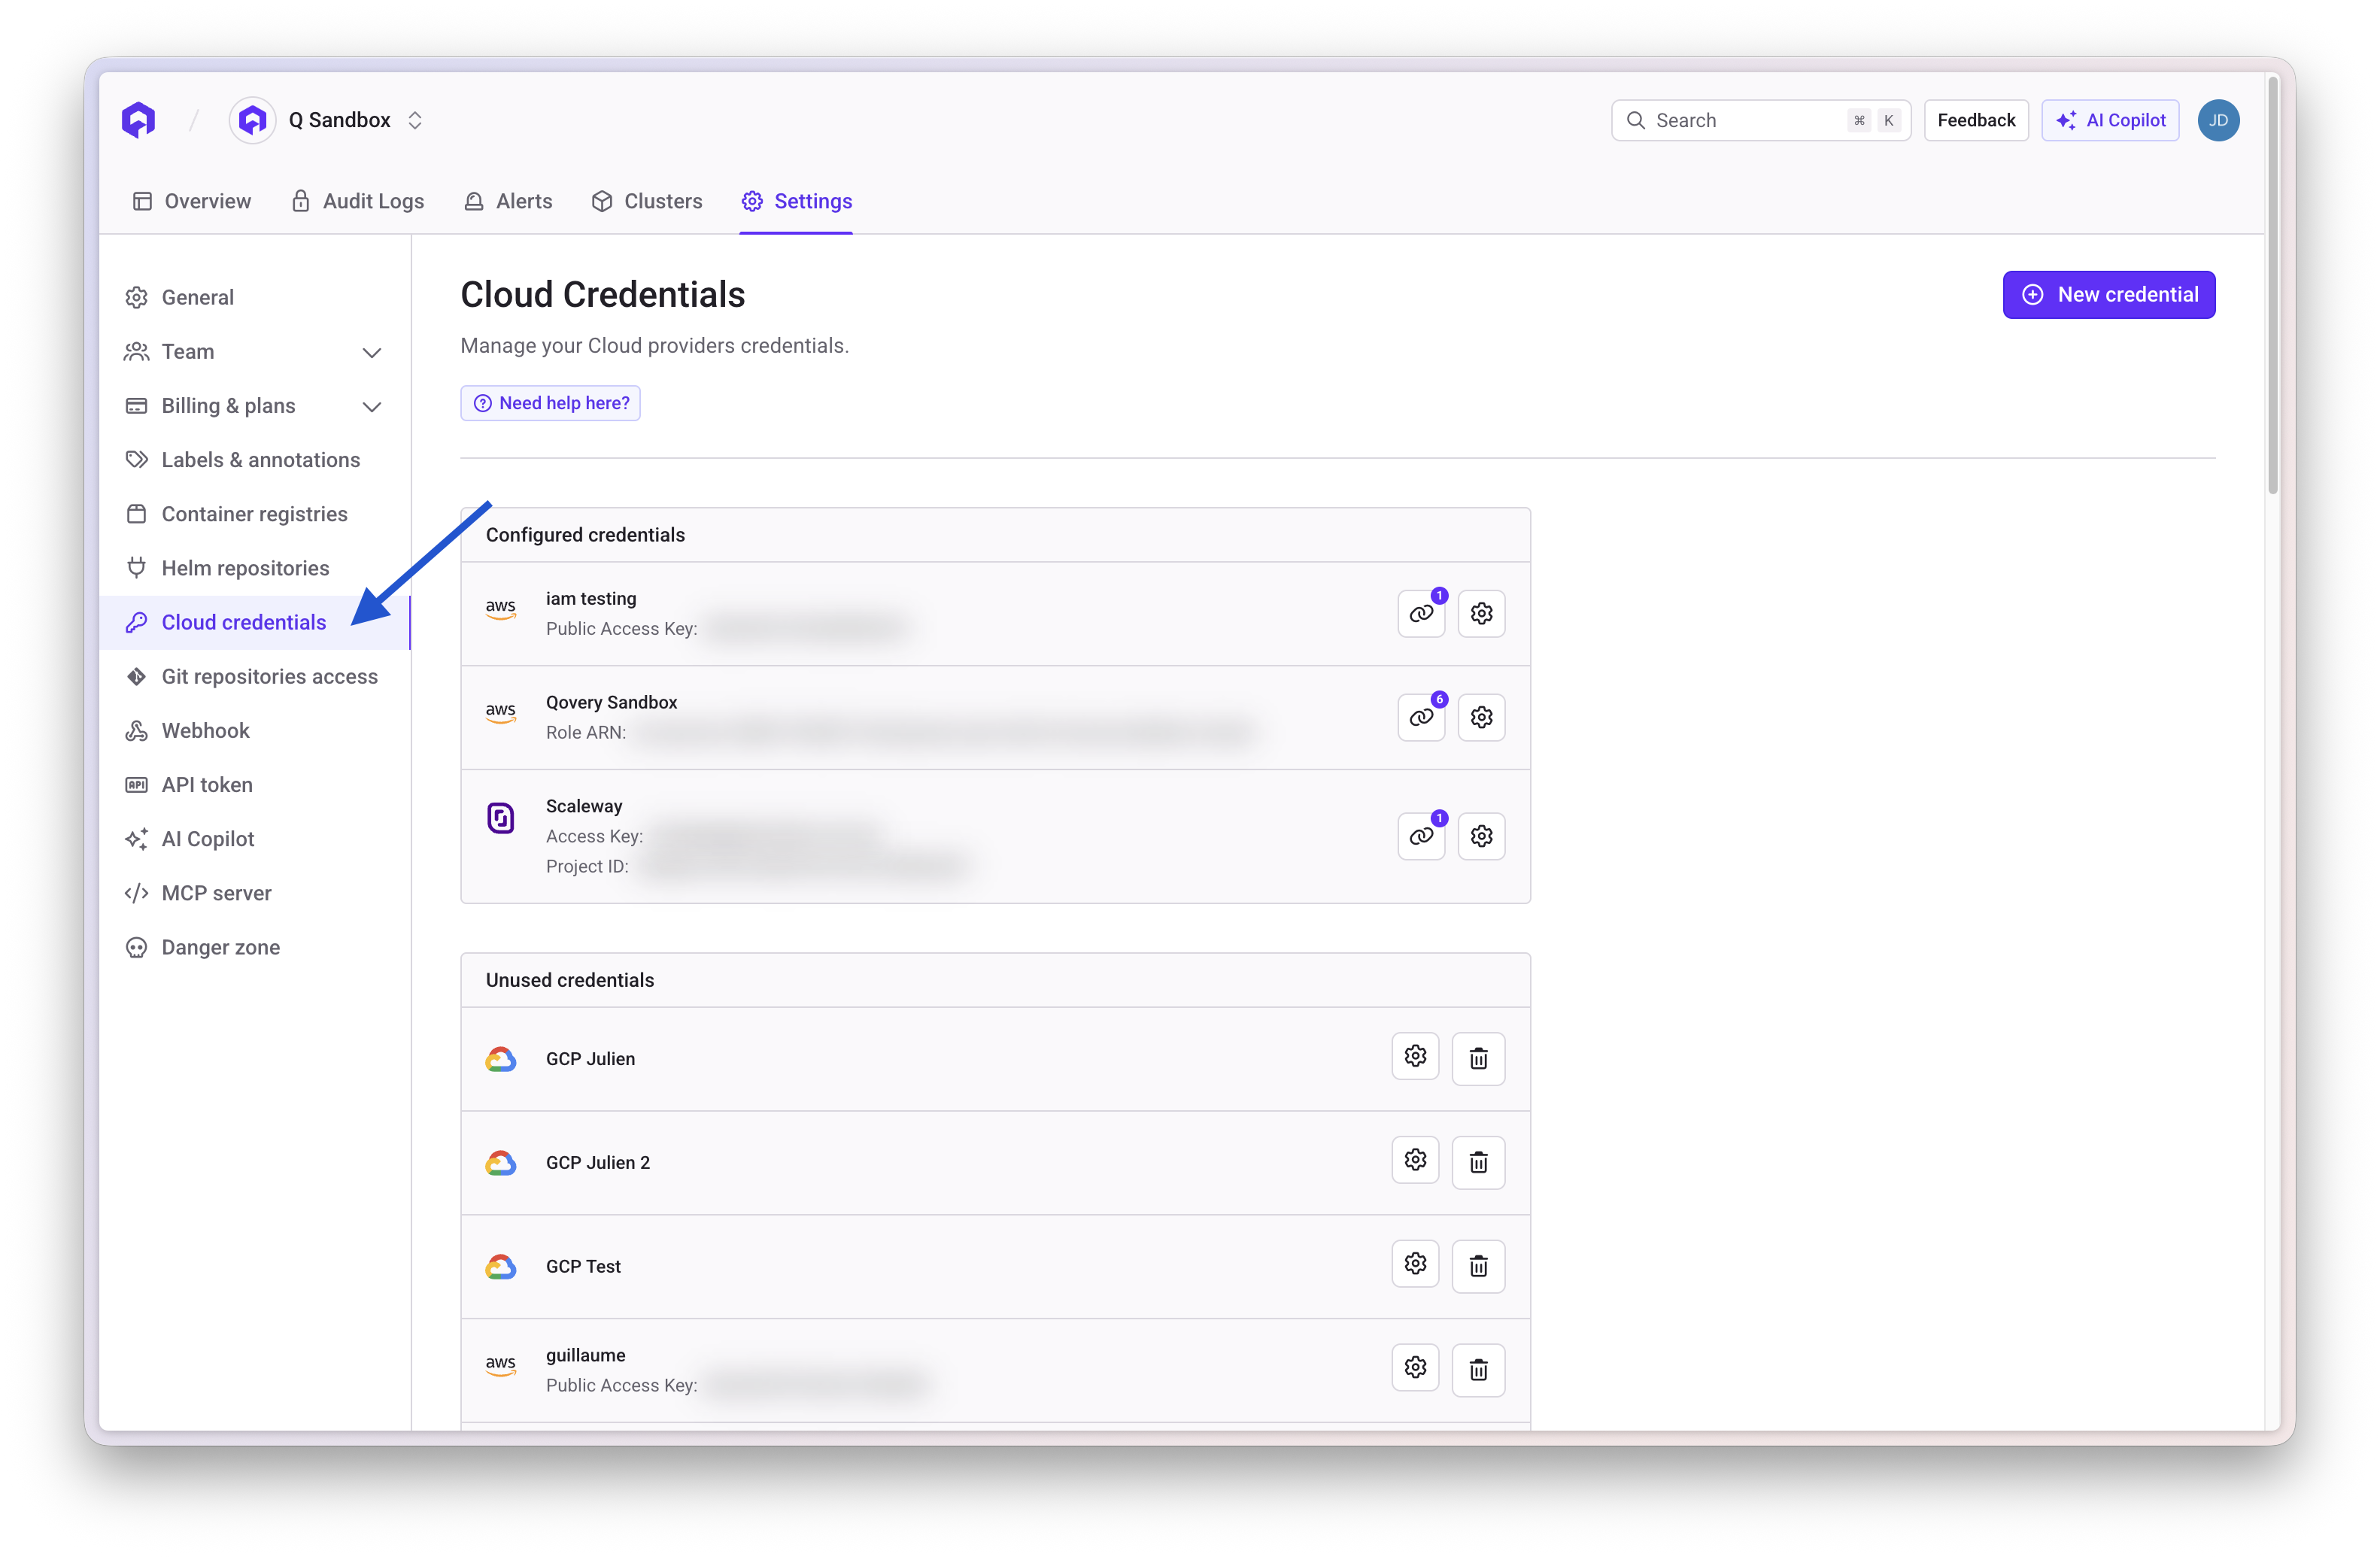Click the Billing & plans label
Image resolution: width=2380 pixels, height=1557 pixels.
229,406
